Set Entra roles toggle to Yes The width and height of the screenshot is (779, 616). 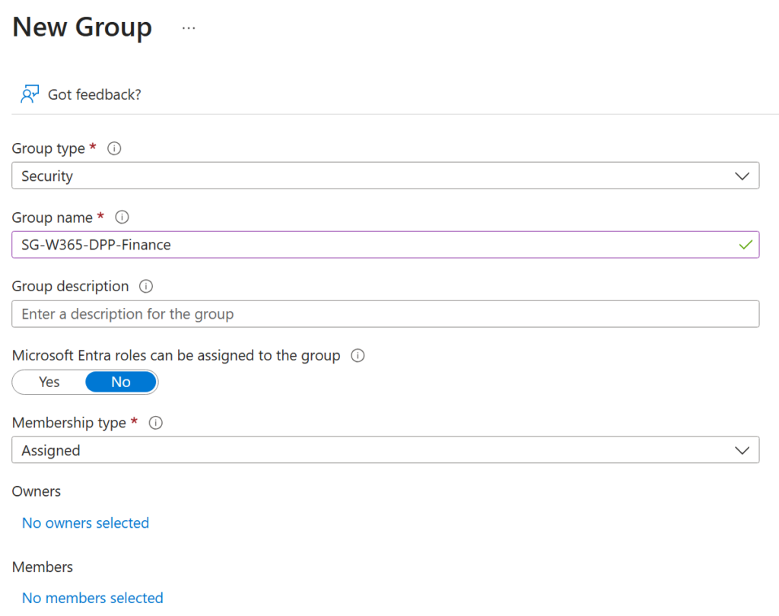[49, 382]
